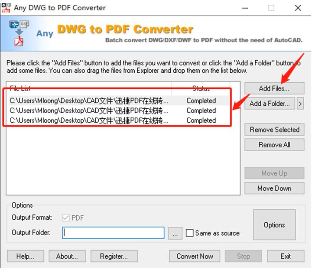Open the About... dialog

pos(67,257)
